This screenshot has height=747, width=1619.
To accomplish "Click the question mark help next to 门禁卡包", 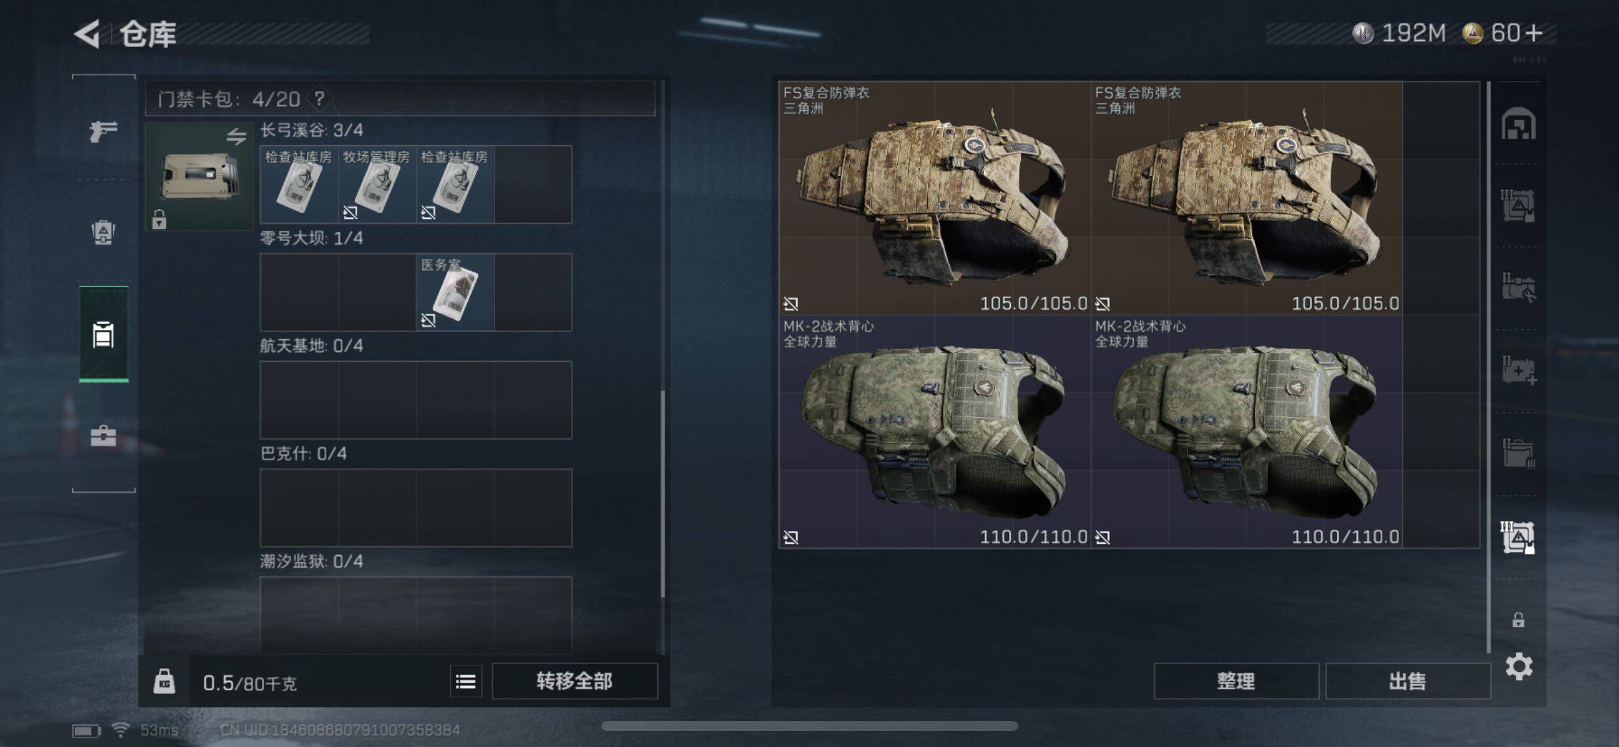I will (x=320, y=99).
